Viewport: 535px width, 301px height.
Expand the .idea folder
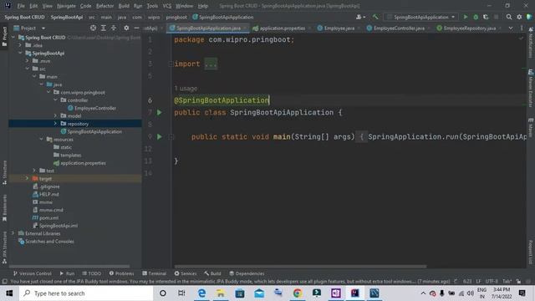tap(20, 45)
